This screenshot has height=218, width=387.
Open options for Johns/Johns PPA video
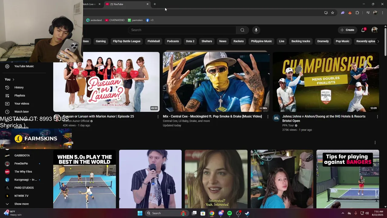click(377, 117)
